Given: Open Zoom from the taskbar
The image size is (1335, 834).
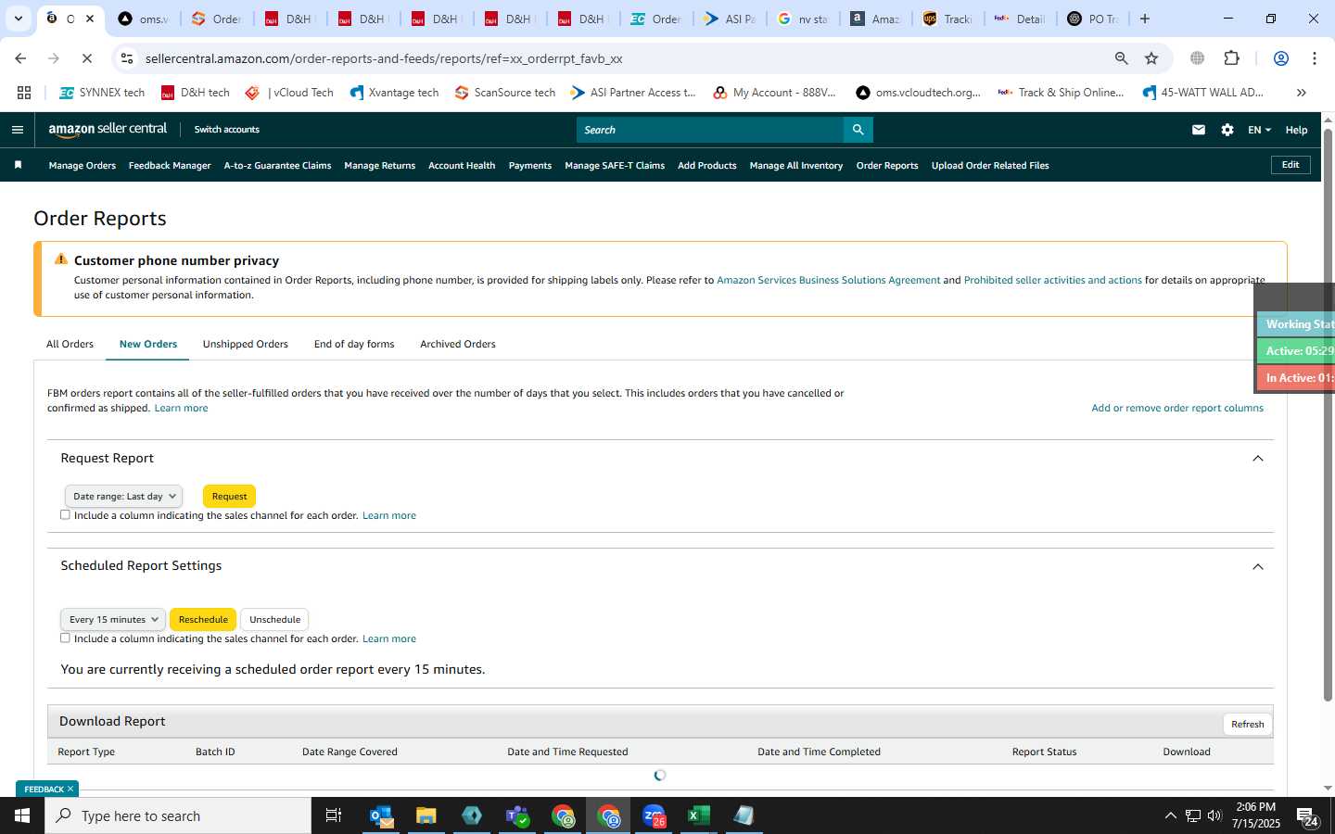Looking at the screenshot, I should (x=655, y=815).
